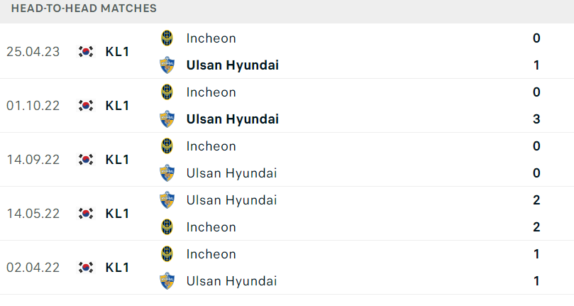Screen dimensions: 574x306
Task: Click South Korea flag beside 25.04.23
Action: (86, 52)
